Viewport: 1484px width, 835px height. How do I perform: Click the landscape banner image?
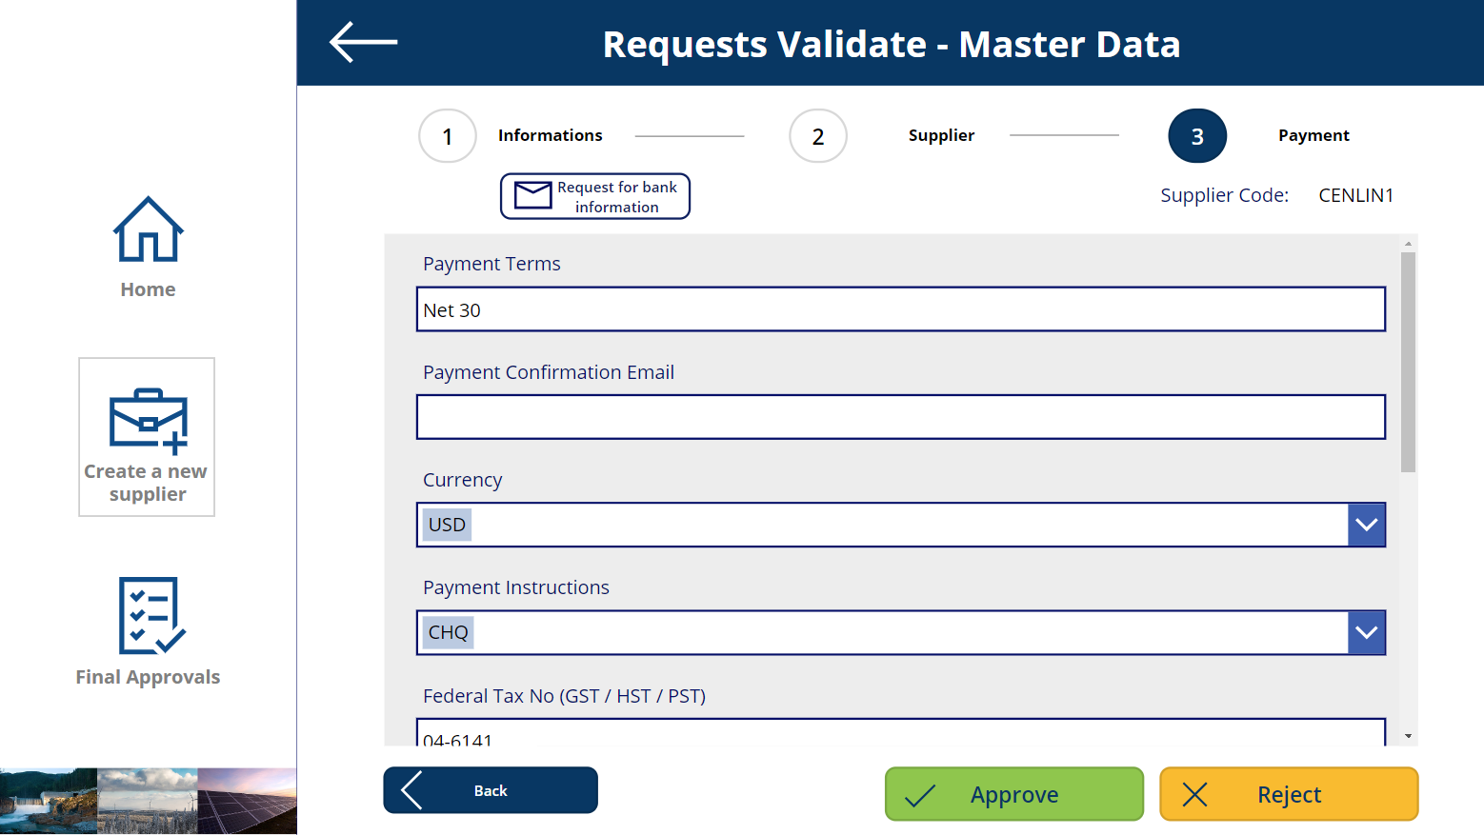(149, 802)
